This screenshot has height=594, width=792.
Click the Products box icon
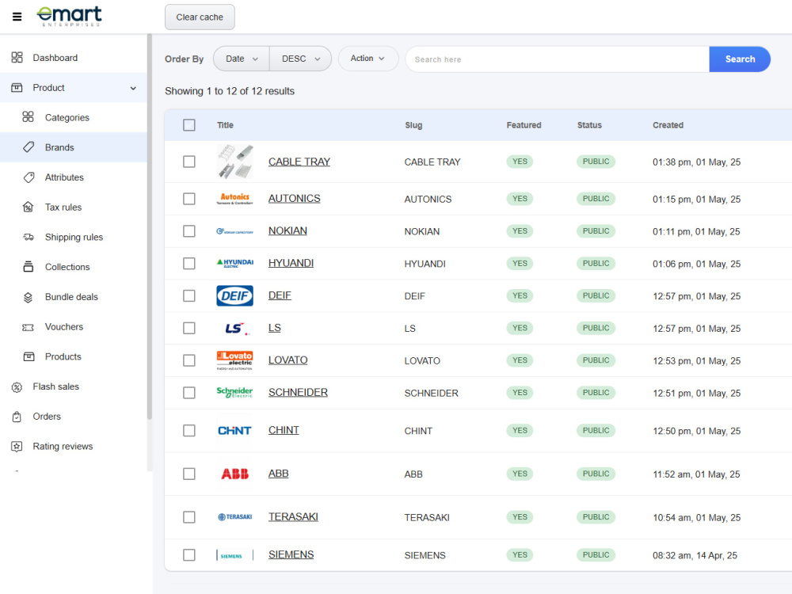(29, 356)
